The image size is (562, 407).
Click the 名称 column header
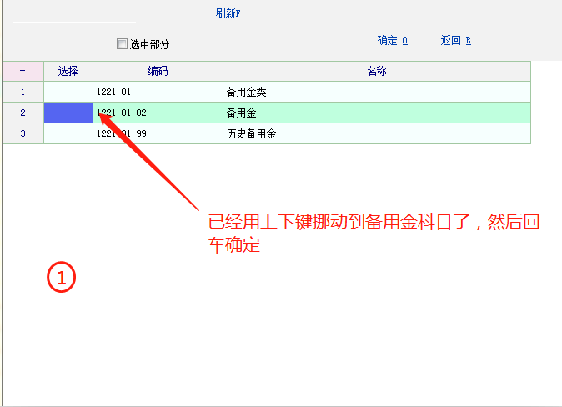(376, 71)
